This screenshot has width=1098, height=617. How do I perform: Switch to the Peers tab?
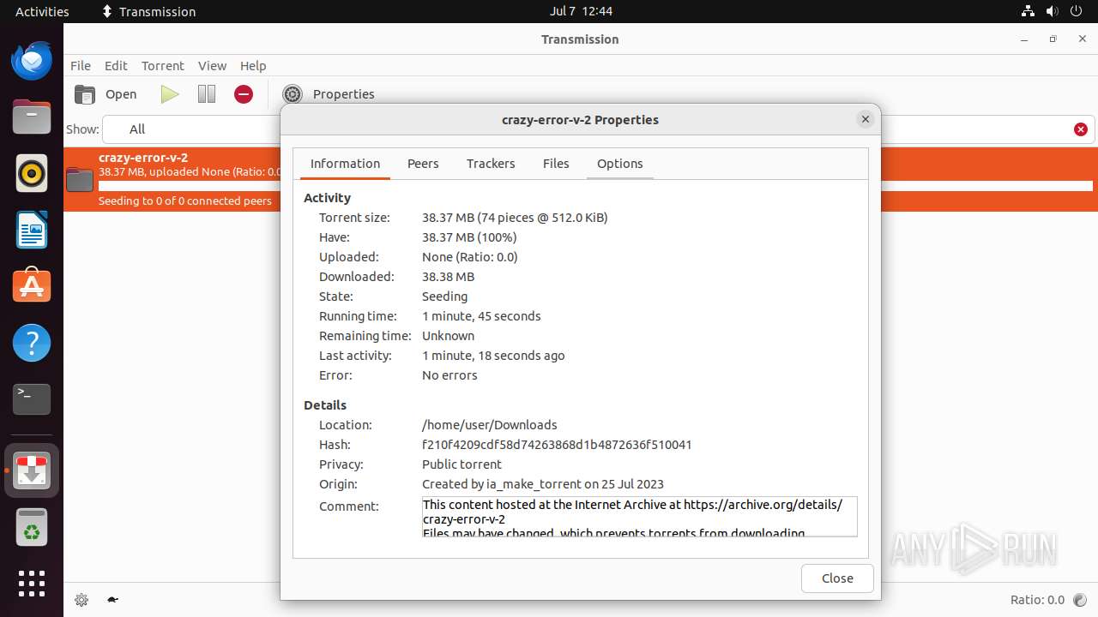coord(423,164)
